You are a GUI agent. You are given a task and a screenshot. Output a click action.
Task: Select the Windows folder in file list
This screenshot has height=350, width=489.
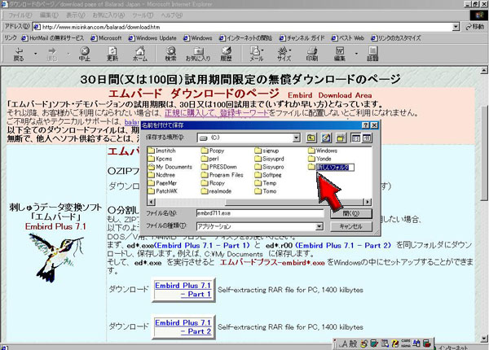click(323, 151)
